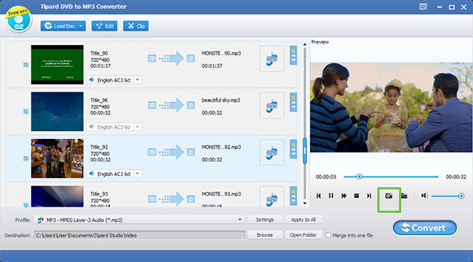Skip to next chapter in preview
The height and width of the screenshot is (262, 473).
coord(369,196)
